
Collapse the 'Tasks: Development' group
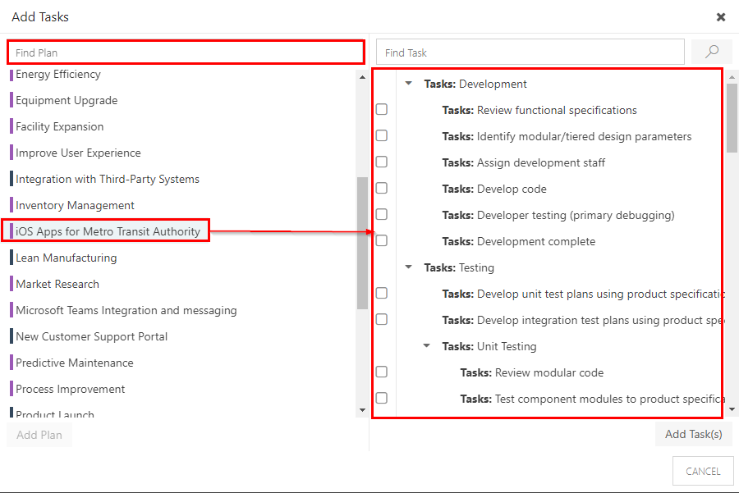408,83
